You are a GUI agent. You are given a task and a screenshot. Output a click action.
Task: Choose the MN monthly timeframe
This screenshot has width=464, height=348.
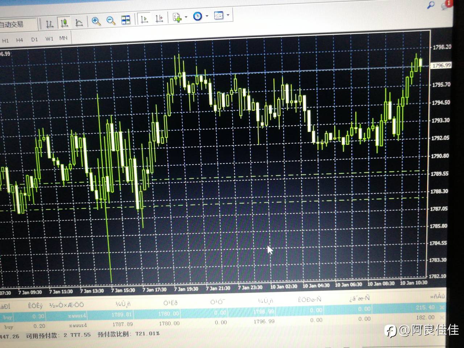click(x=63, y=38)
